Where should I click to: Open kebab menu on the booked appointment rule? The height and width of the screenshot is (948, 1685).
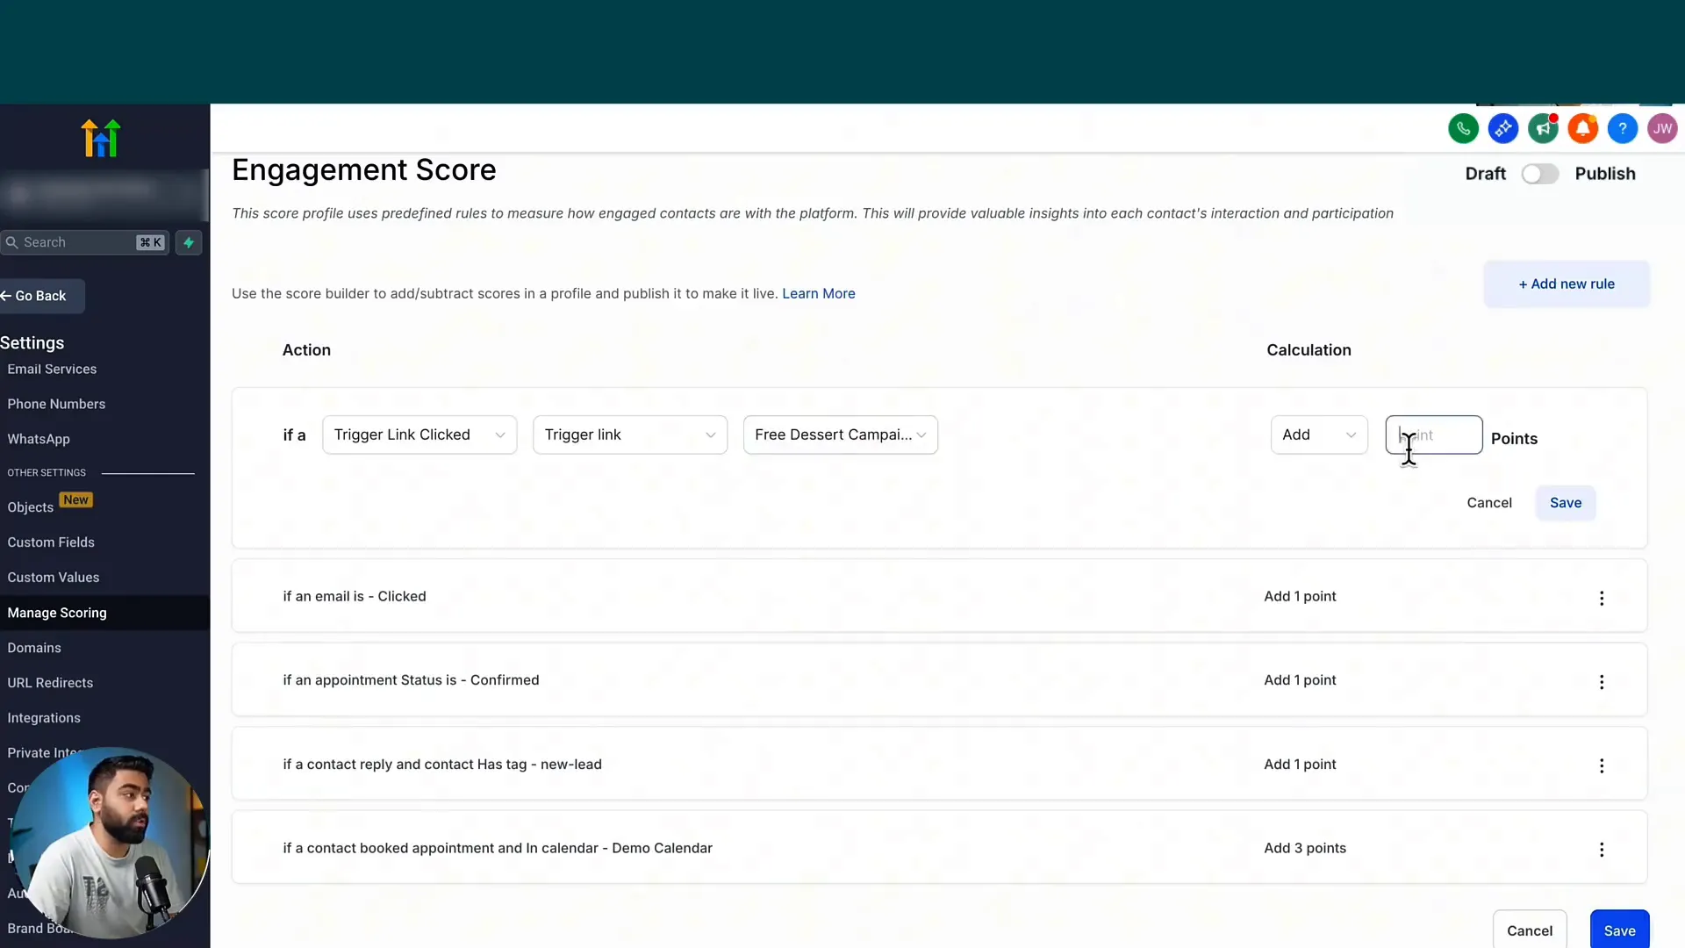(1602, 850)
